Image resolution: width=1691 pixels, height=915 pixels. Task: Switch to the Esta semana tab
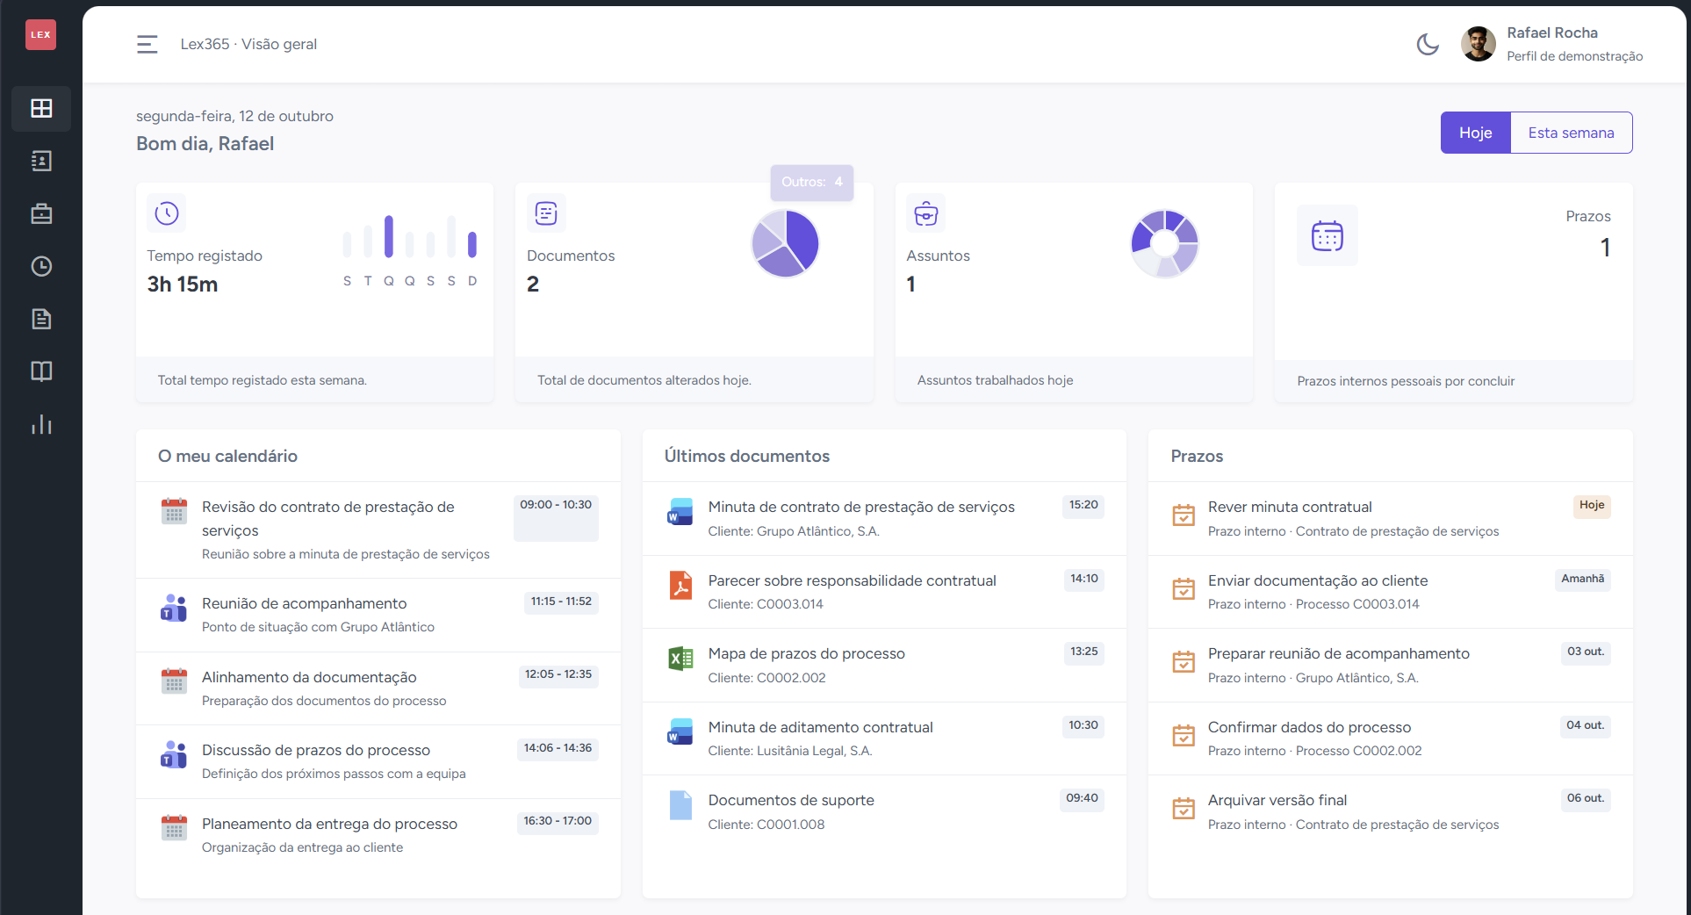point(1572,133)
